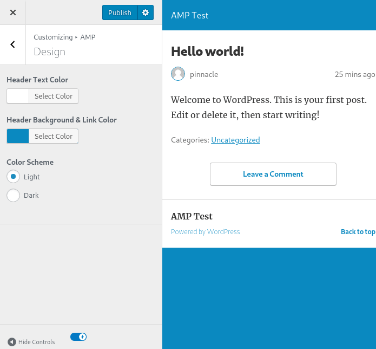Image resolution: width=376 pixels, height=349 pixels.
Task: Follow the Powered by WordPress link
Action: point(205,231)
